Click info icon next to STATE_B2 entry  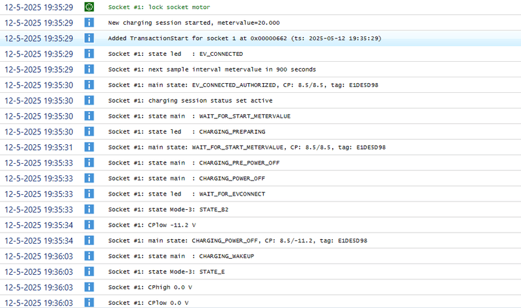point(90,209)
